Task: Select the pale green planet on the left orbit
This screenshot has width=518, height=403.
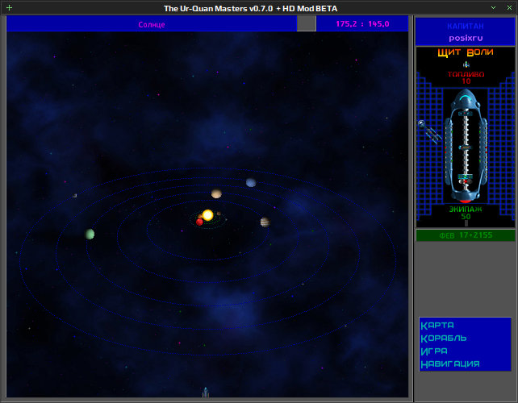Action: (x=90, y=234)
